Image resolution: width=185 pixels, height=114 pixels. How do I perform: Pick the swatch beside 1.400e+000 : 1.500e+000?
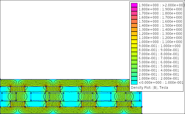click(134, 25)
